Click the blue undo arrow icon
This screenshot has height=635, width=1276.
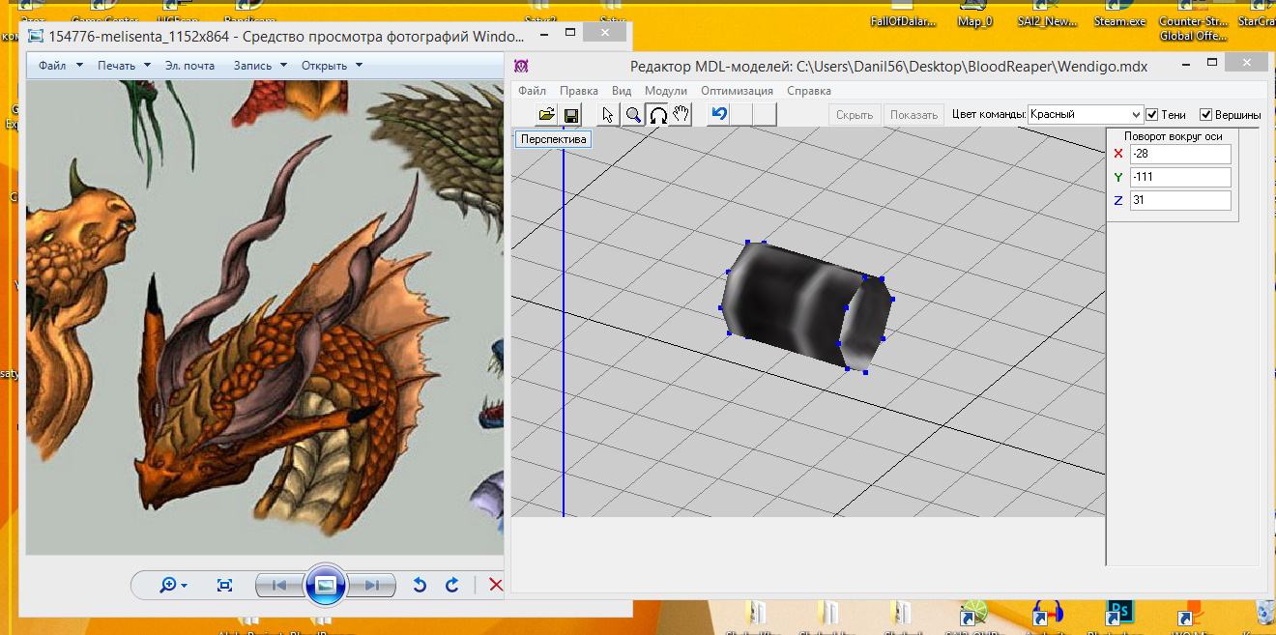tap(718, 115)
